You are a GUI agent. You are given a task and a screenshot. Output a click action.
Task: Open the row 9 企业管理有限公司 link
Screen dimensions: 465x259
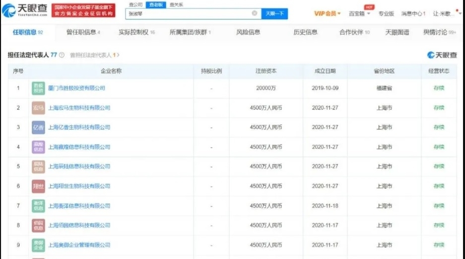point(79,245)
